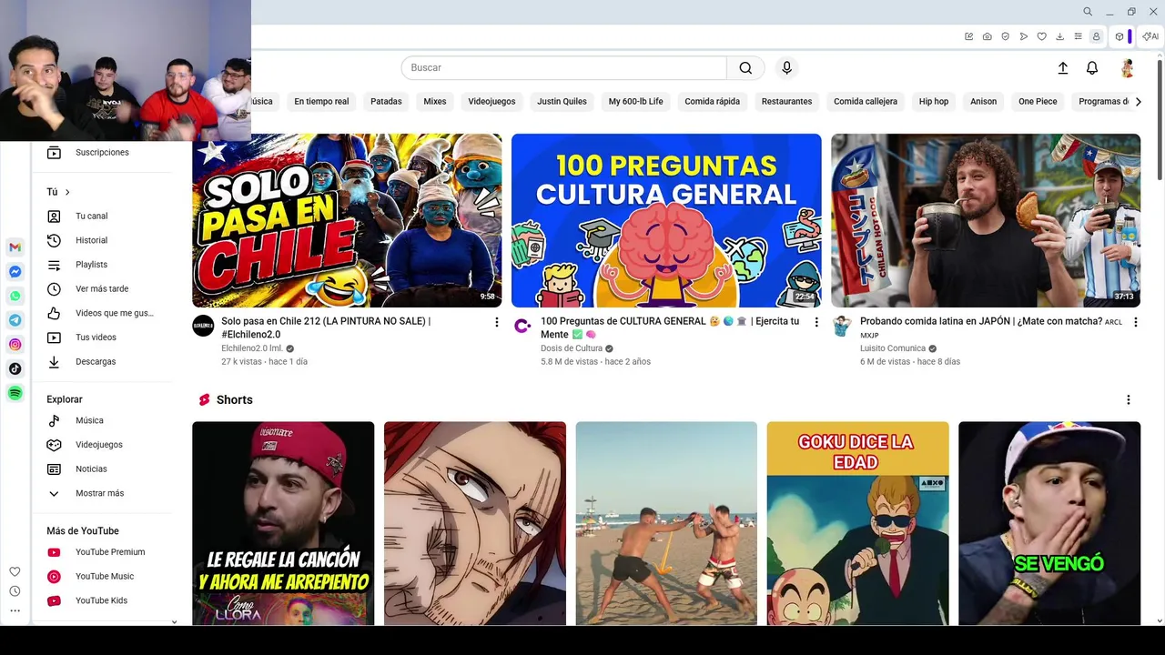Click the send arrow icon in toolbar
The image size is (1165, 655).
[1024, 36]
